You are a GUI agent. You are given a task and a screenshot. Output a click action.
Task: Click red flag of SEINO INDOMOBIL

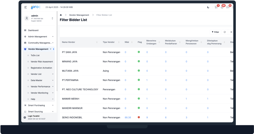coord(139,117)
